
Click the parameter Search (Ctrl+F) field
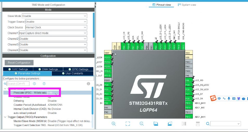(18, 84)
